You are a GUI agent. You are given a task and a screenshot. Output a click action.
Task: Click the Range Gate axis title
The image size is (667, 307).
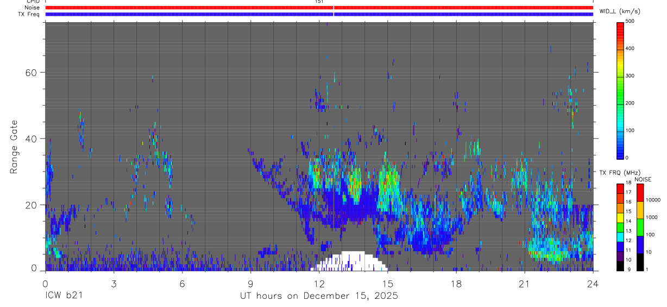click(14, 147)
